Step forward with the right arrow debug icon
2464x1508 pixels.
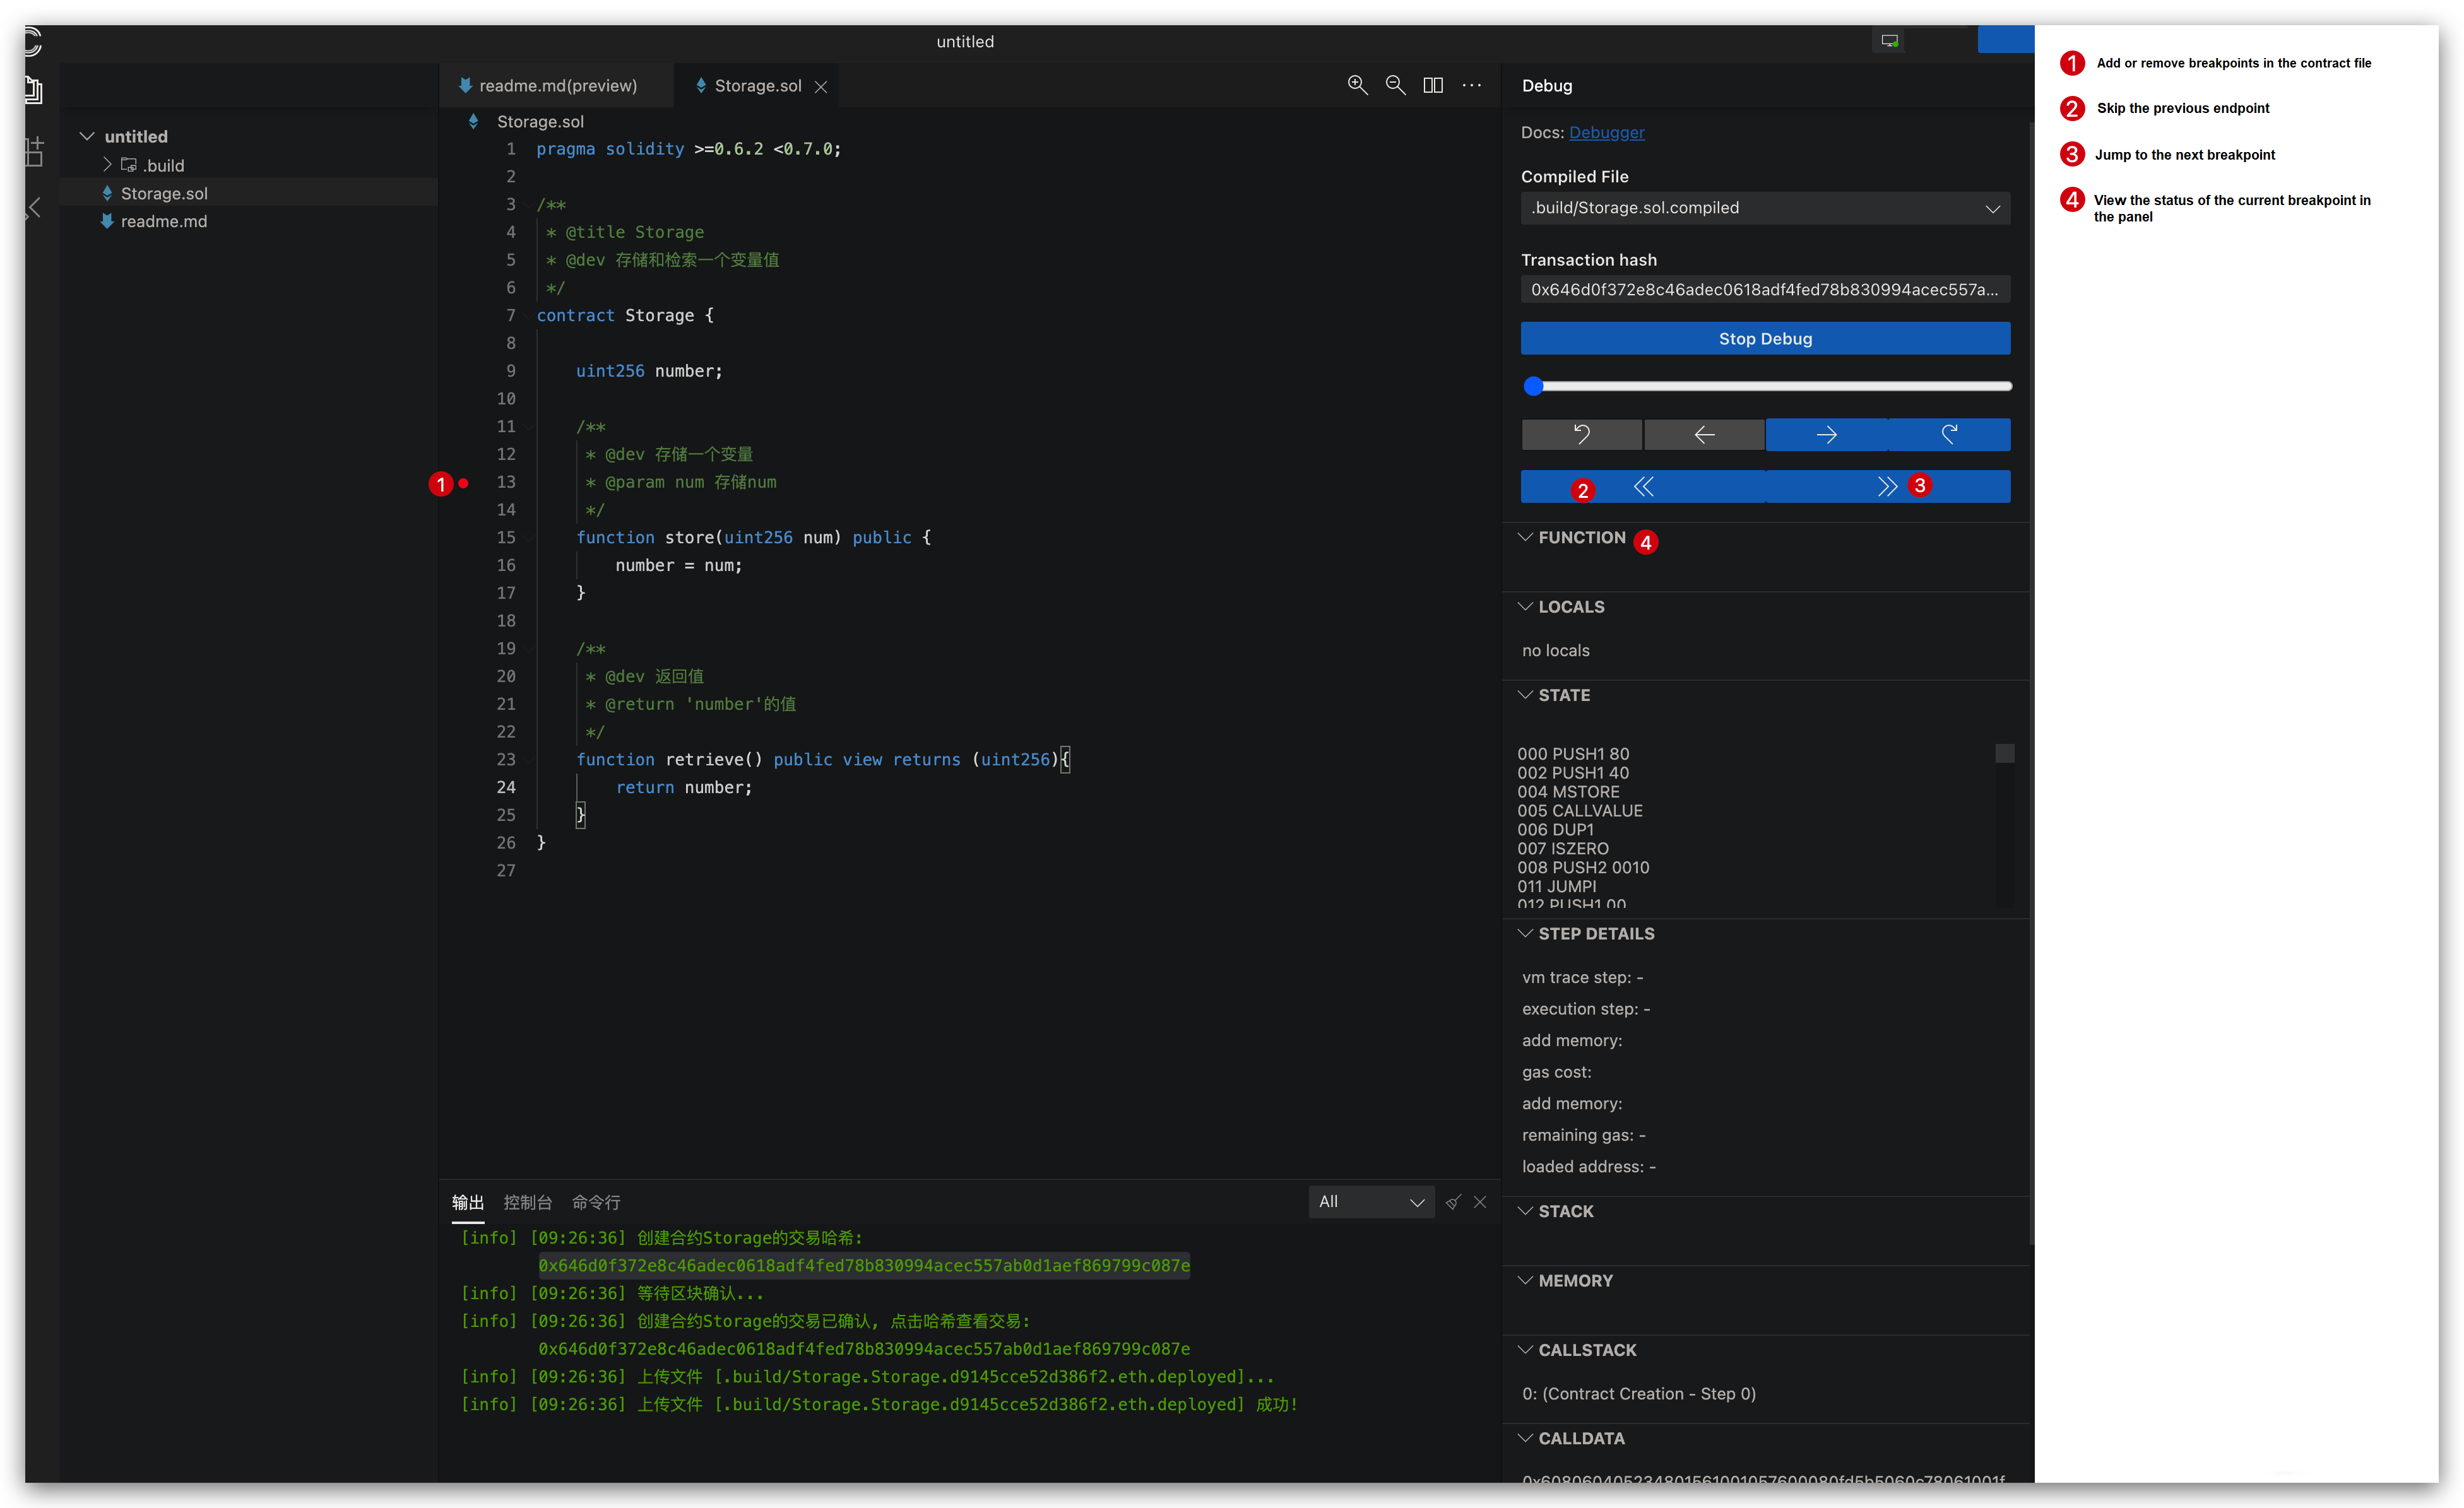(1826, 434)
